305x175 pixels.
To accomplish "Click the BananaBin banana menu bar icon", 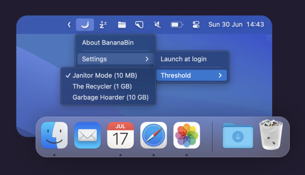I will tap(85, 25).
